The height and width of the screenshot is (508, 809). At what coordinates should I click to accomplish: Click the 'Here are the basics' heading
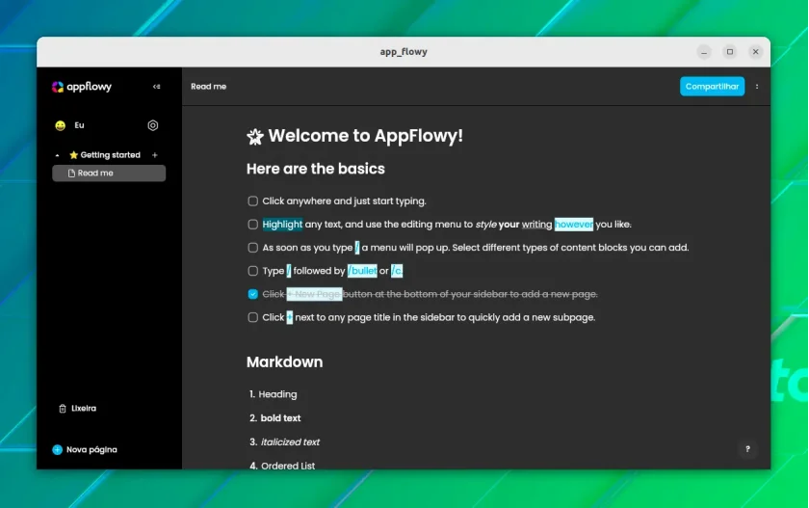pyautogui.click(x=316, y=169)
